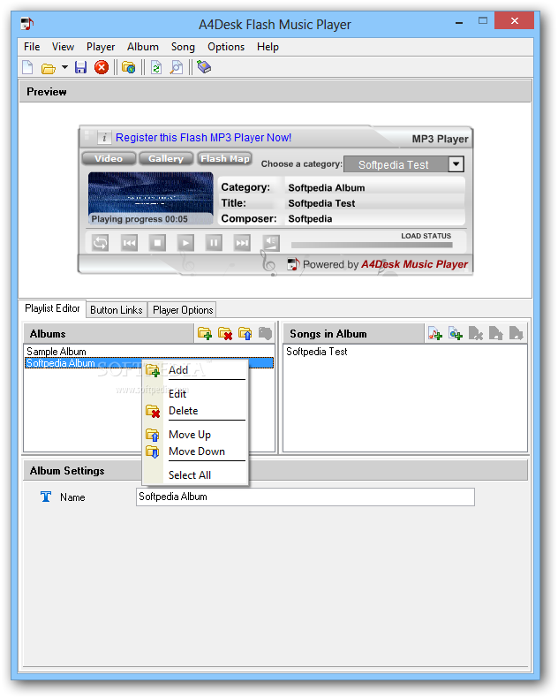Open the Song menu
This screenshot has width=558, height=698.
tap(183, 47)
